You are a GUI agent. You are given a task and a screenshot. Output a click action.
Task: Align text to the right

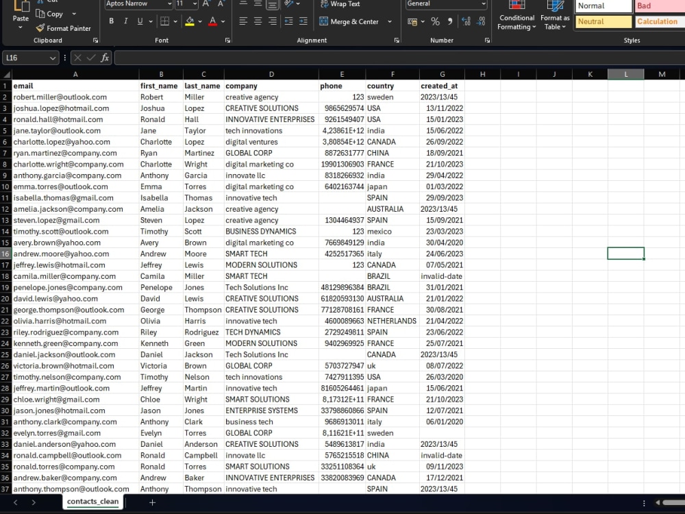(273, 21)
